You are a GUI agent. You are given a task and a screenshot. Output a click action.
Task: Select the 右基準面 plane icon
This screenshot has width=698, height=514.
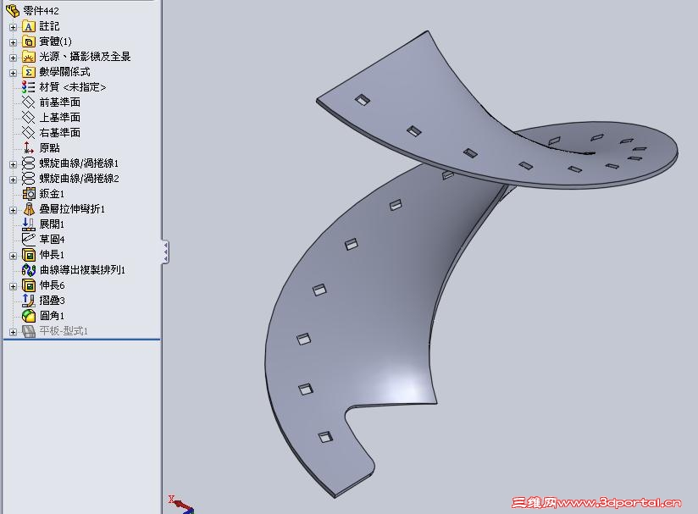click(x=29, y=133)
